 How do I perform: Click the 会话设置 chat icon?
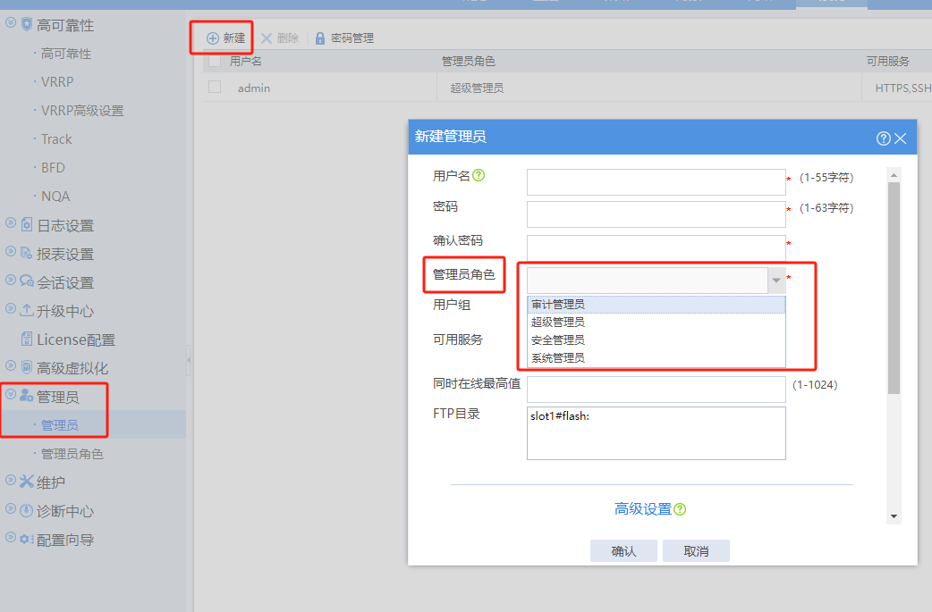coord(27,281)
